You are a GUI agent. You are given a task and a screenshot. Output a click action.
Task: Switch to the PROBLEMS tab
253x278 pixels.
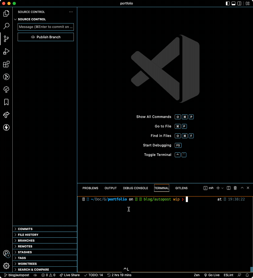90,188
